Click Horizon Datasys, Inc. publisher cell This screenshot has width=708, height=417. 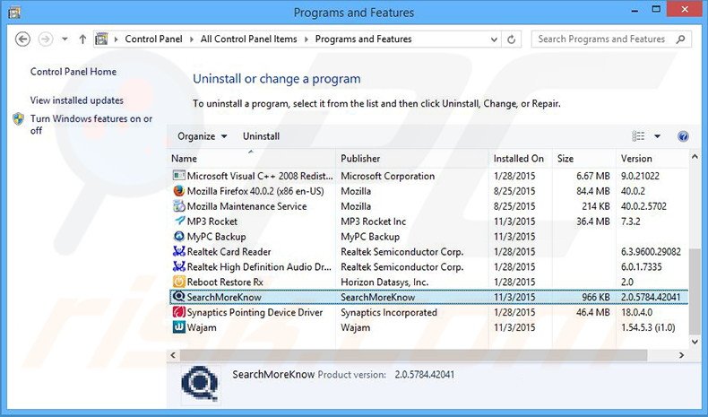coord(384,282)
